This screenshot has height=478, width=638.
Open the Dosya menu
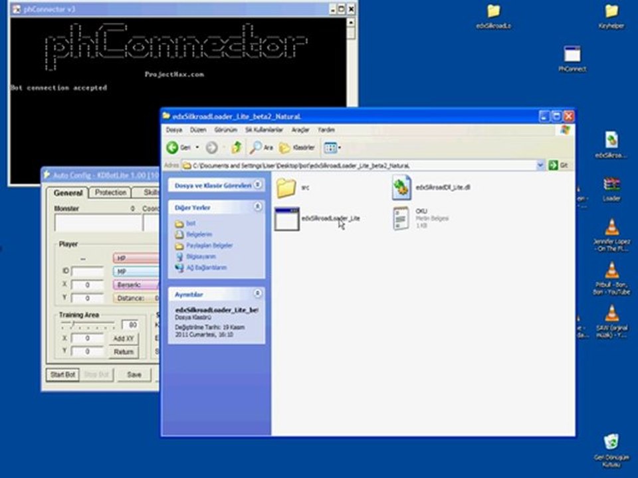(x=174, y=129)
